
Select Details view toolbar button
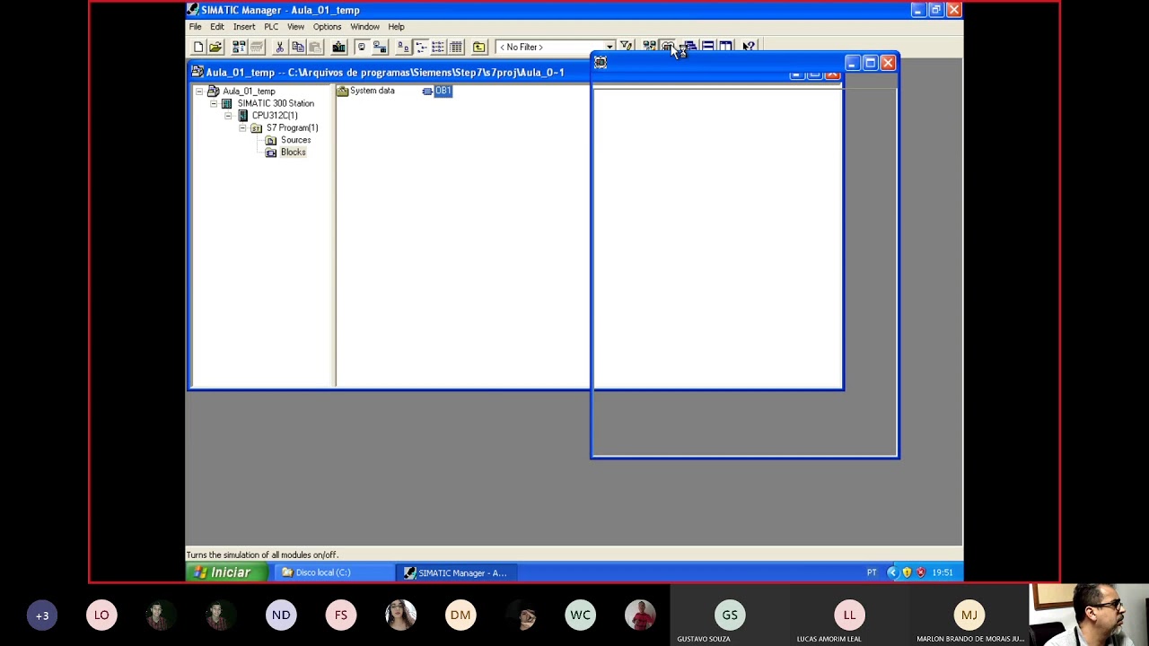coord(456,47)
